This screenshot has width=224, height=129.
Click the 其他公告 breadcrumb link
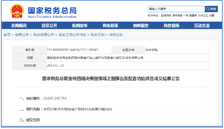pos(116,35)
